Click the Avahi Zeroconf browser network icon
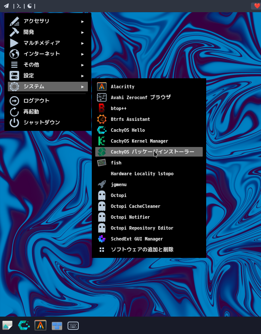 102,97
